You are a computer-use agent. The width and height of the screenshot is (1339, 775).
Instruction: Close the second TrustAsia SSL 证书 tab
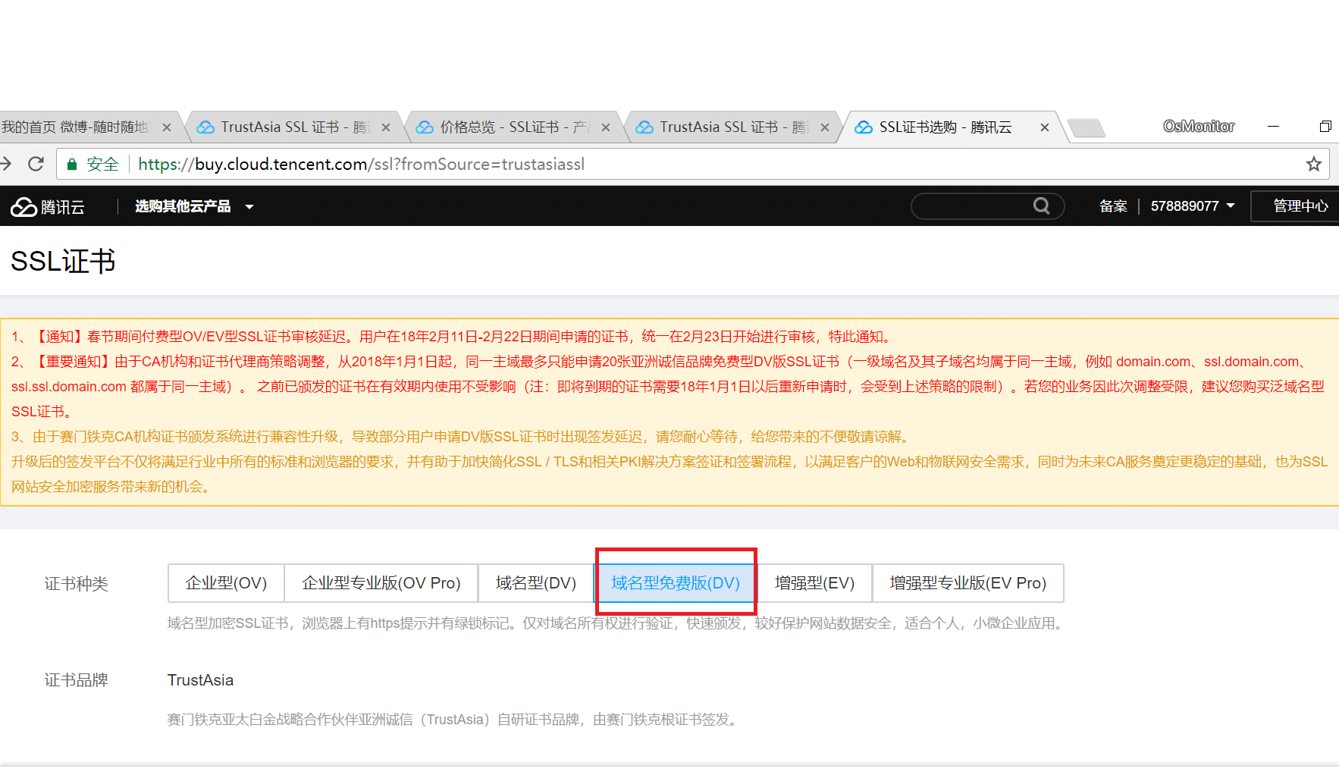(824, 127)
